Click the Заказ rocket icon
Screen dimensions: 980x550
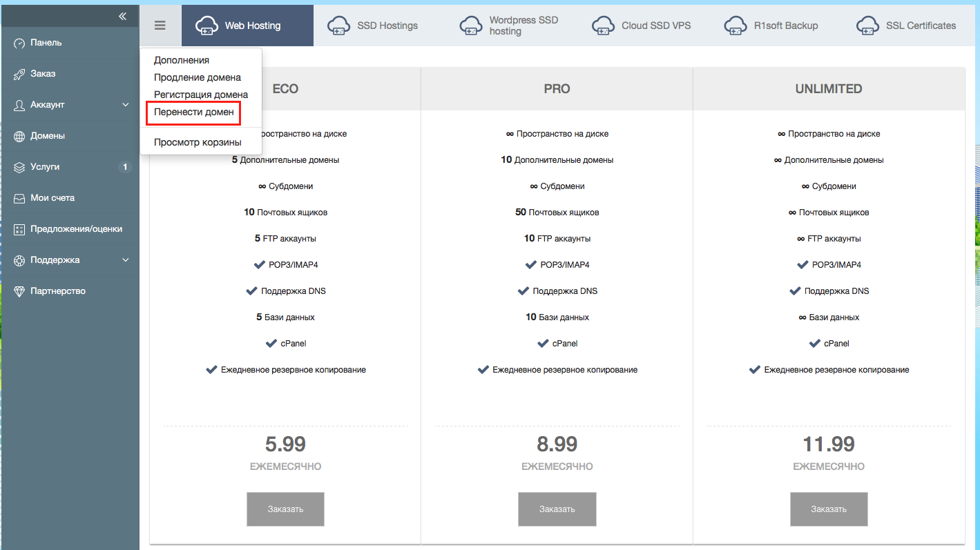19,74
